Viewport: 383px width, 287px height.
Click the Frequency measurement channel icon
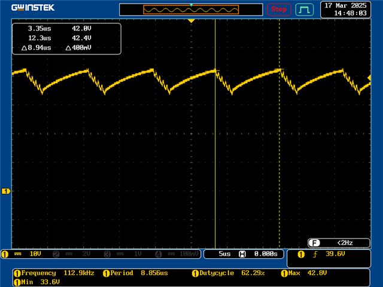point(17,274)
